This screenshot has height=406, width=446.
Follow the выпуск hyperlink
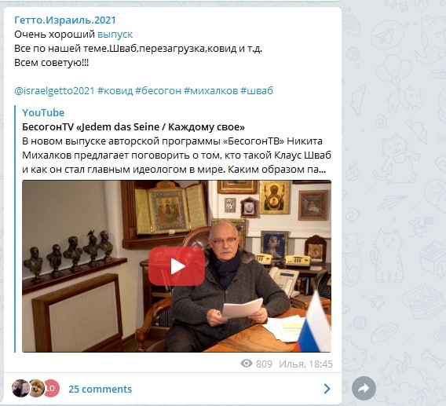click(x=115, y=35)
